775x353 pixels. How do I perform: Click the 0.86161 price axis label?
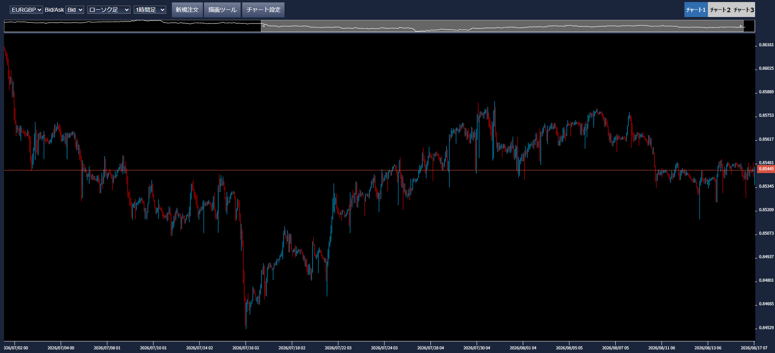[x=766, y=45]
